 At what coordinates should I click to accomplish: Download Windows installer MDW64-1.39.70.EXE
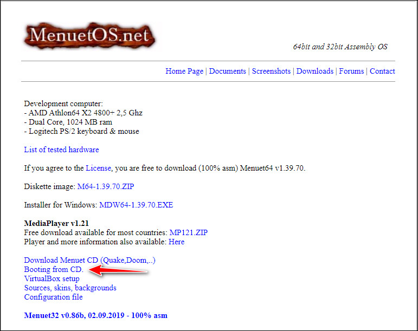click(x=136, y=205)
